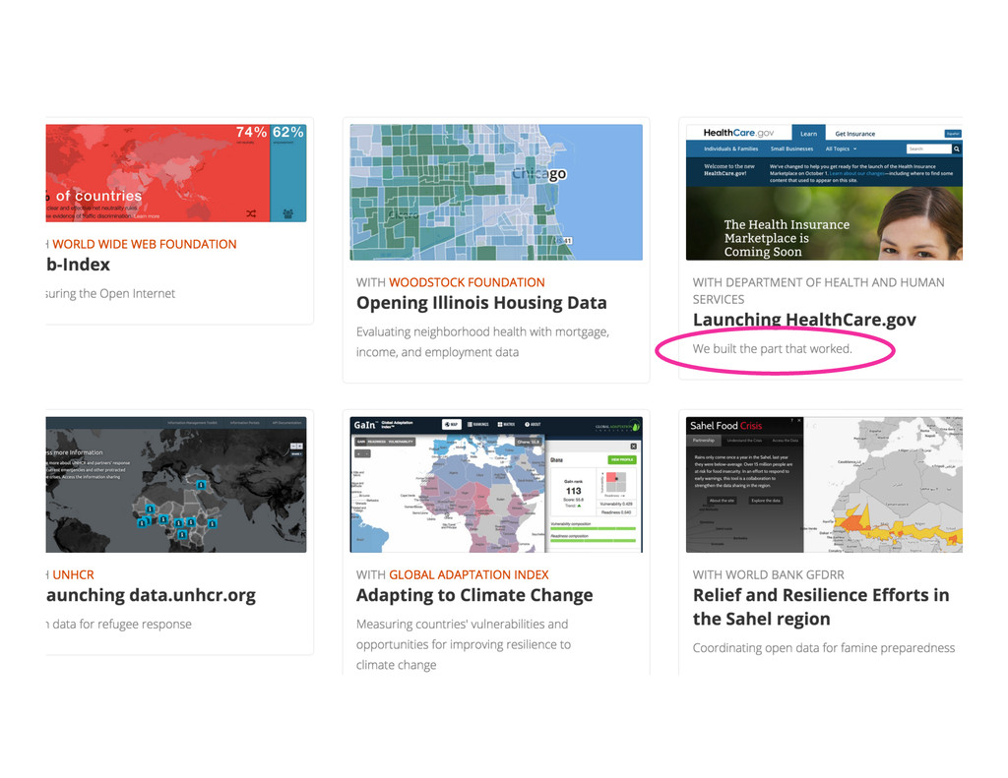Screen dimensions: 1008x778
Task: Open the red world map Web Index thumbnail
Action: (176, 173)
